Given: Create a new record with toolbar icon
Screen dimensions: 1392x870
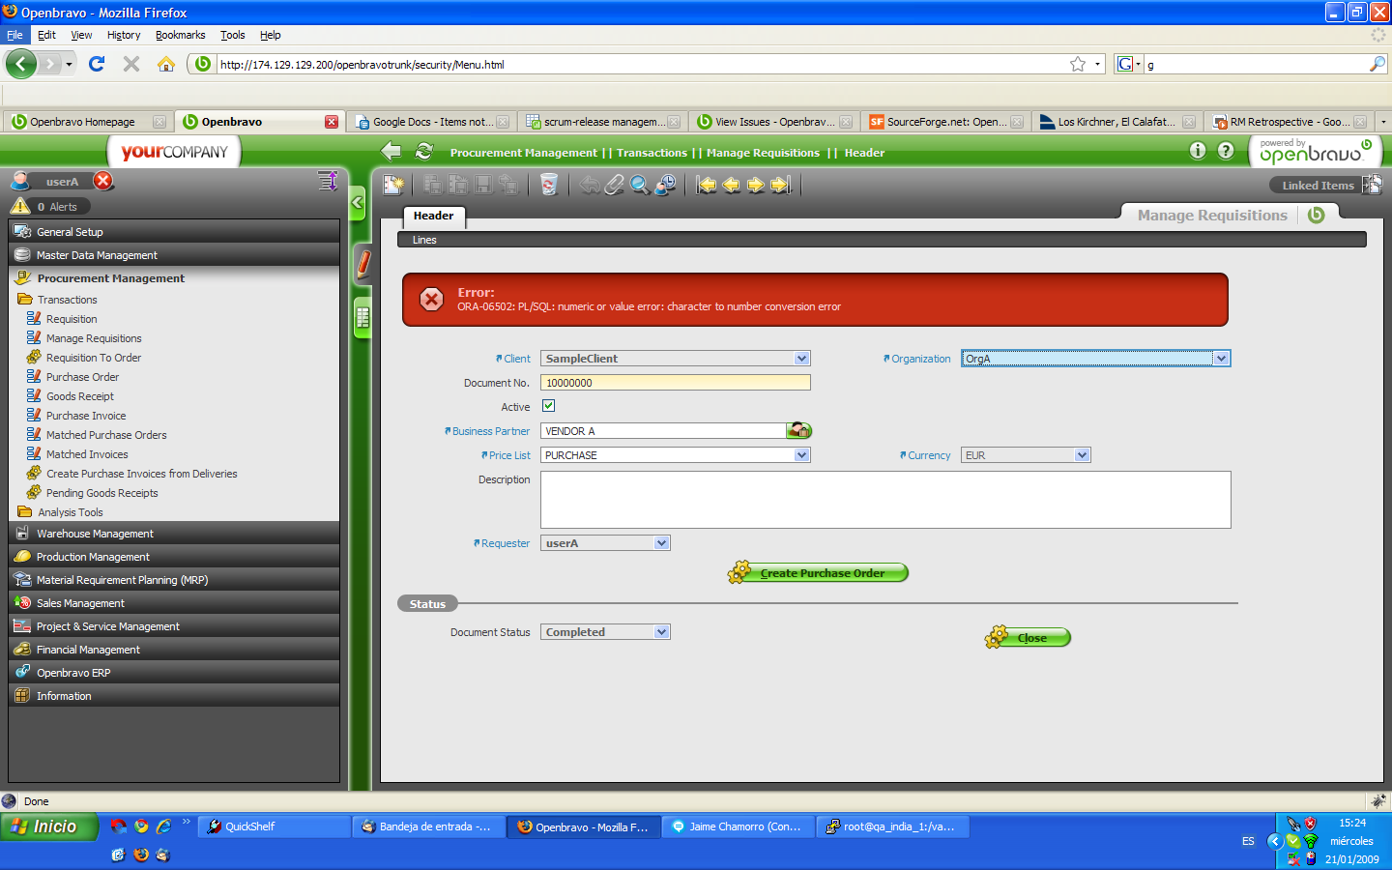Looking at the screenshot, I should pyautogui.click(x=393, y=185).
